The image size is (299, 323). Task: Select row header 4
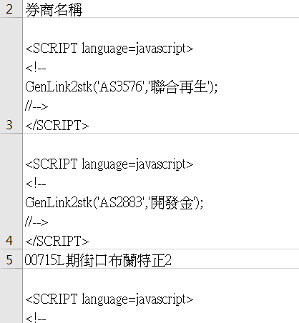tap(11, 192)
